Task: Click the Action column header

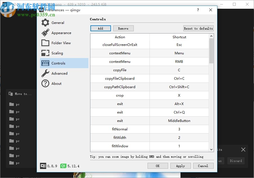Action: [x=120, y=37]
